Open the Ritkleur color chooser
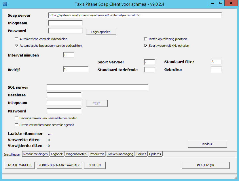Image resolution: width=239 pixels, height=181 pixels. pyautogui.click(x=207, y=144)
